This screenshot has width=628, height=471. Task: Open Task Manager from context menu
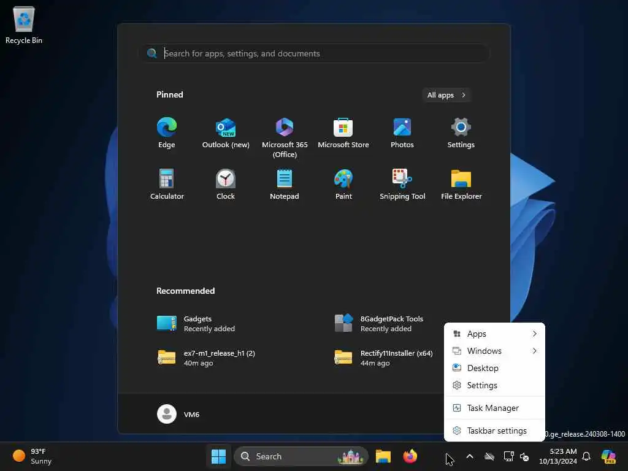[494, 408]
